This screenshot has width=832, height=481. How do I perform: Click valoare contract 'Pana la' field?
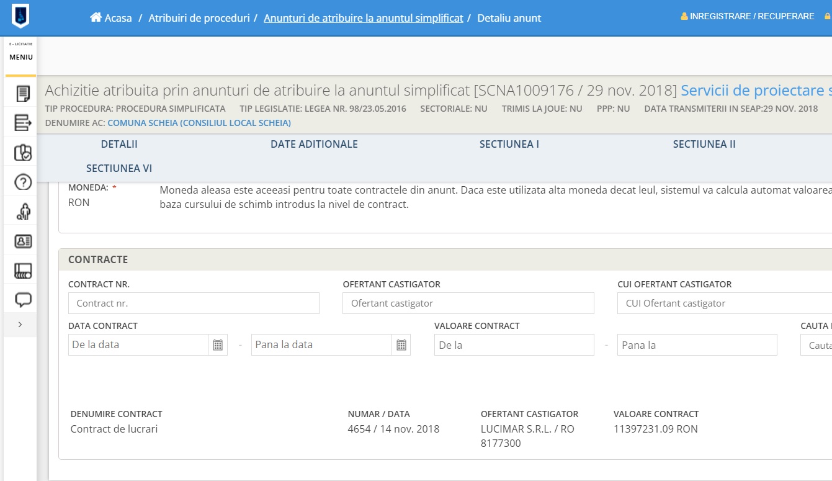(697, 345)
